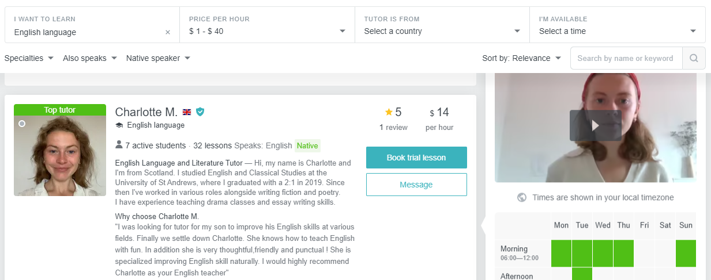This screenshot has height=280, width=711.
Task: Select Monday morning availability slot
Action: point(562,253)
